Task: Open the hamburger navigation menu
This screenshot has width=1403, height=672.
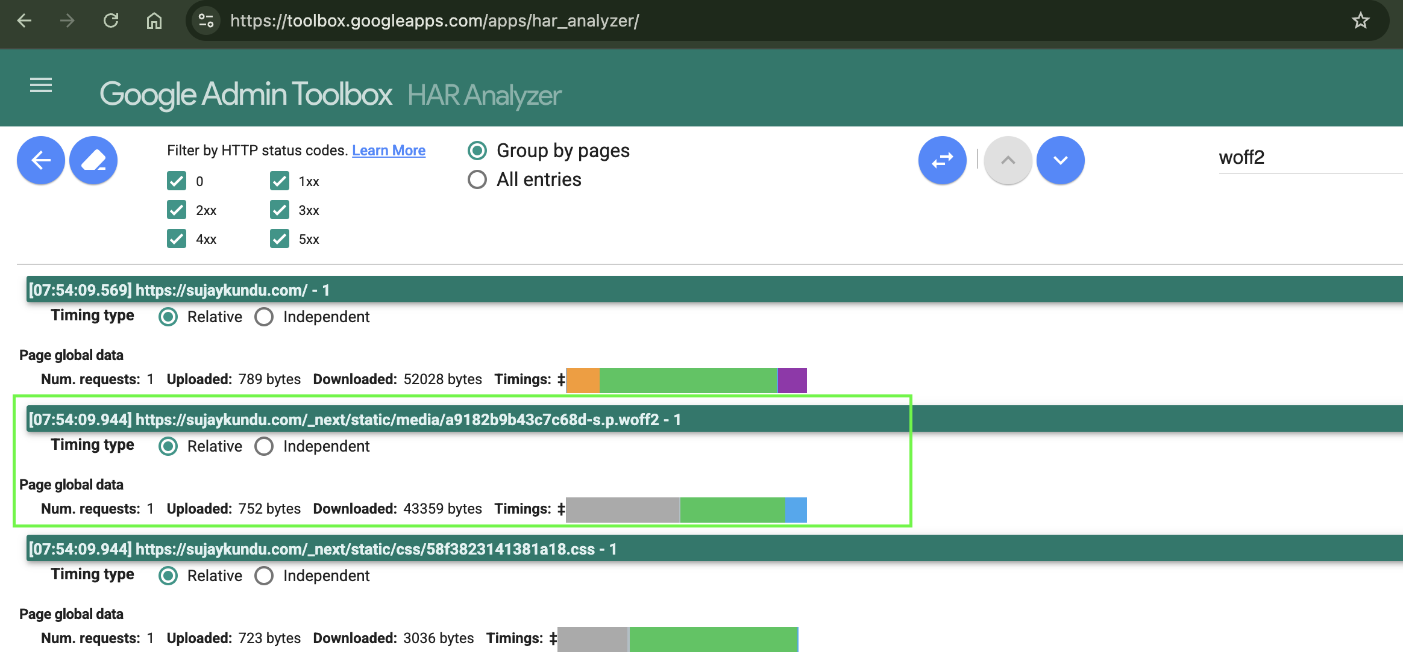Action: [x=41, y=86]
